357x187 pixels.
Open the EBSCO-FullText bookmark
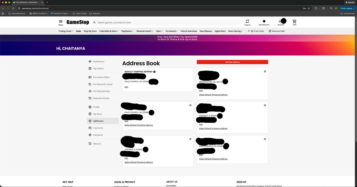(x=39, y=13)
